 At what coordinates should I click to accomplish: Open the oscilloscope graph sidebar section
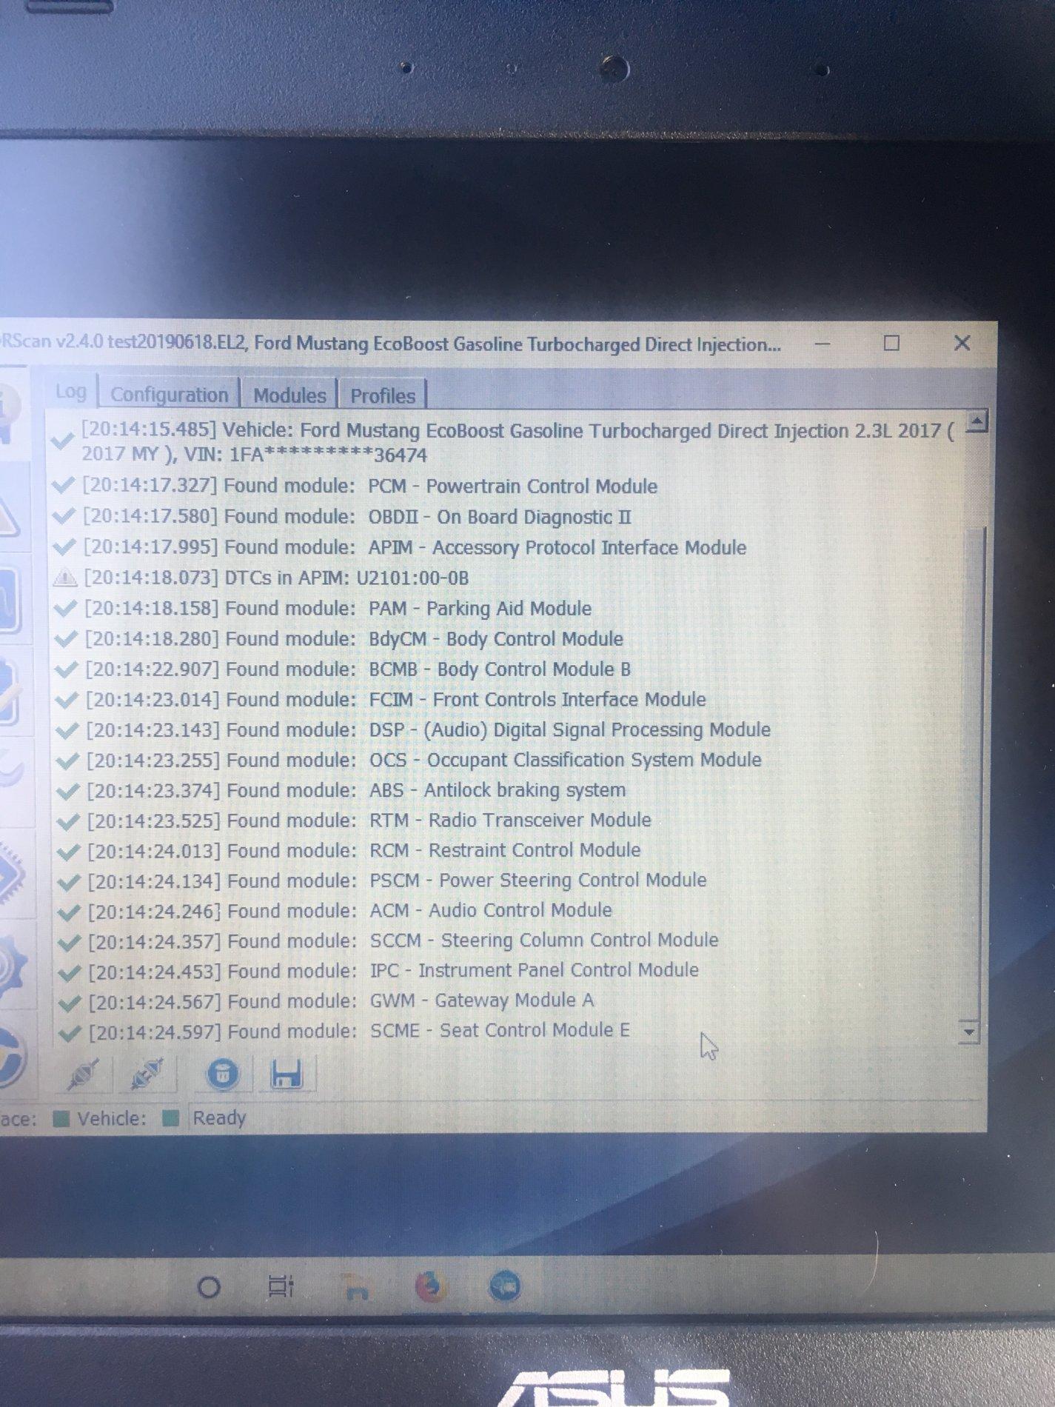9,600
